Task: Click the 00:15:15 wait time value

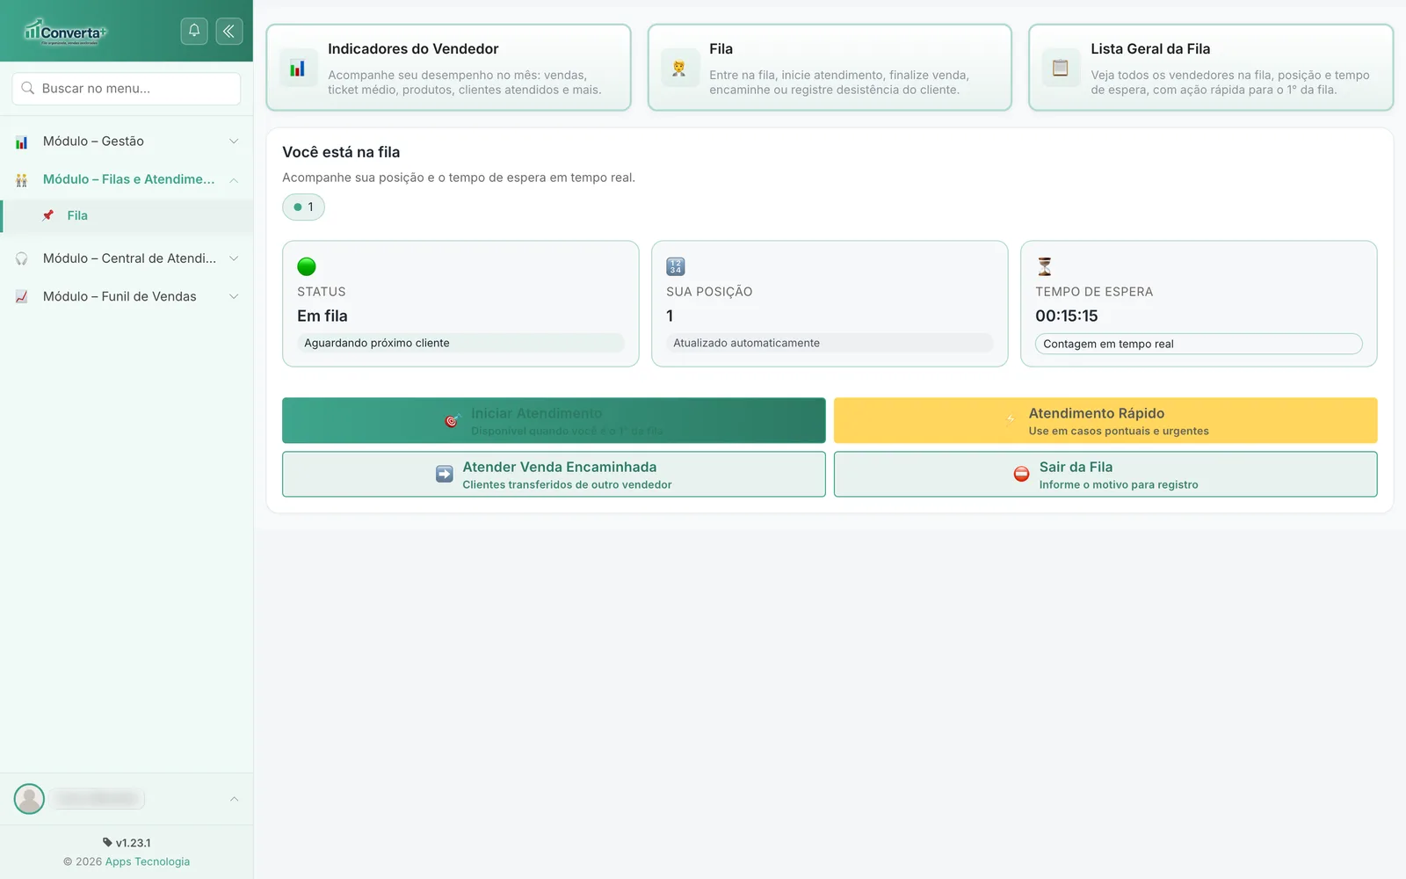Action: [x=1067, y=316]
